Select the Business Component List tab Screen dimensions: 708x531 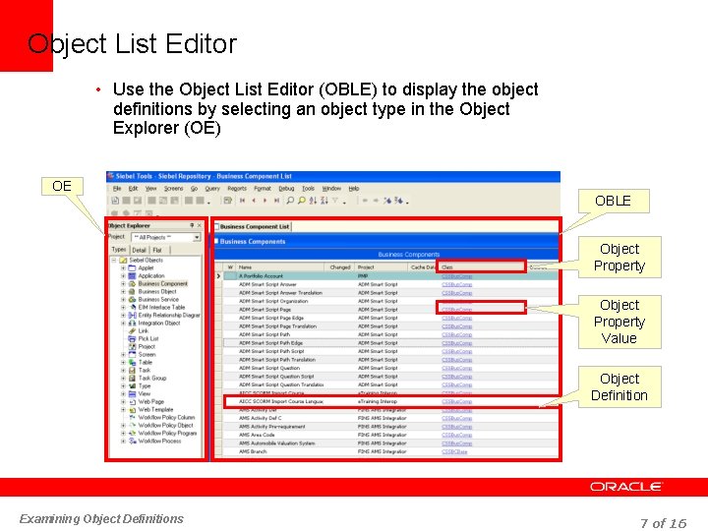[x=255, y=227]
